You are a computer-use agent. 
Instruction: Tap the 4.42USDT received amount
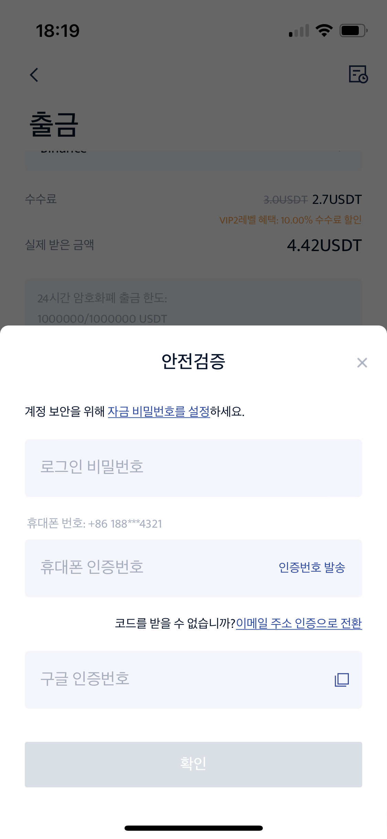pos(324,246)
